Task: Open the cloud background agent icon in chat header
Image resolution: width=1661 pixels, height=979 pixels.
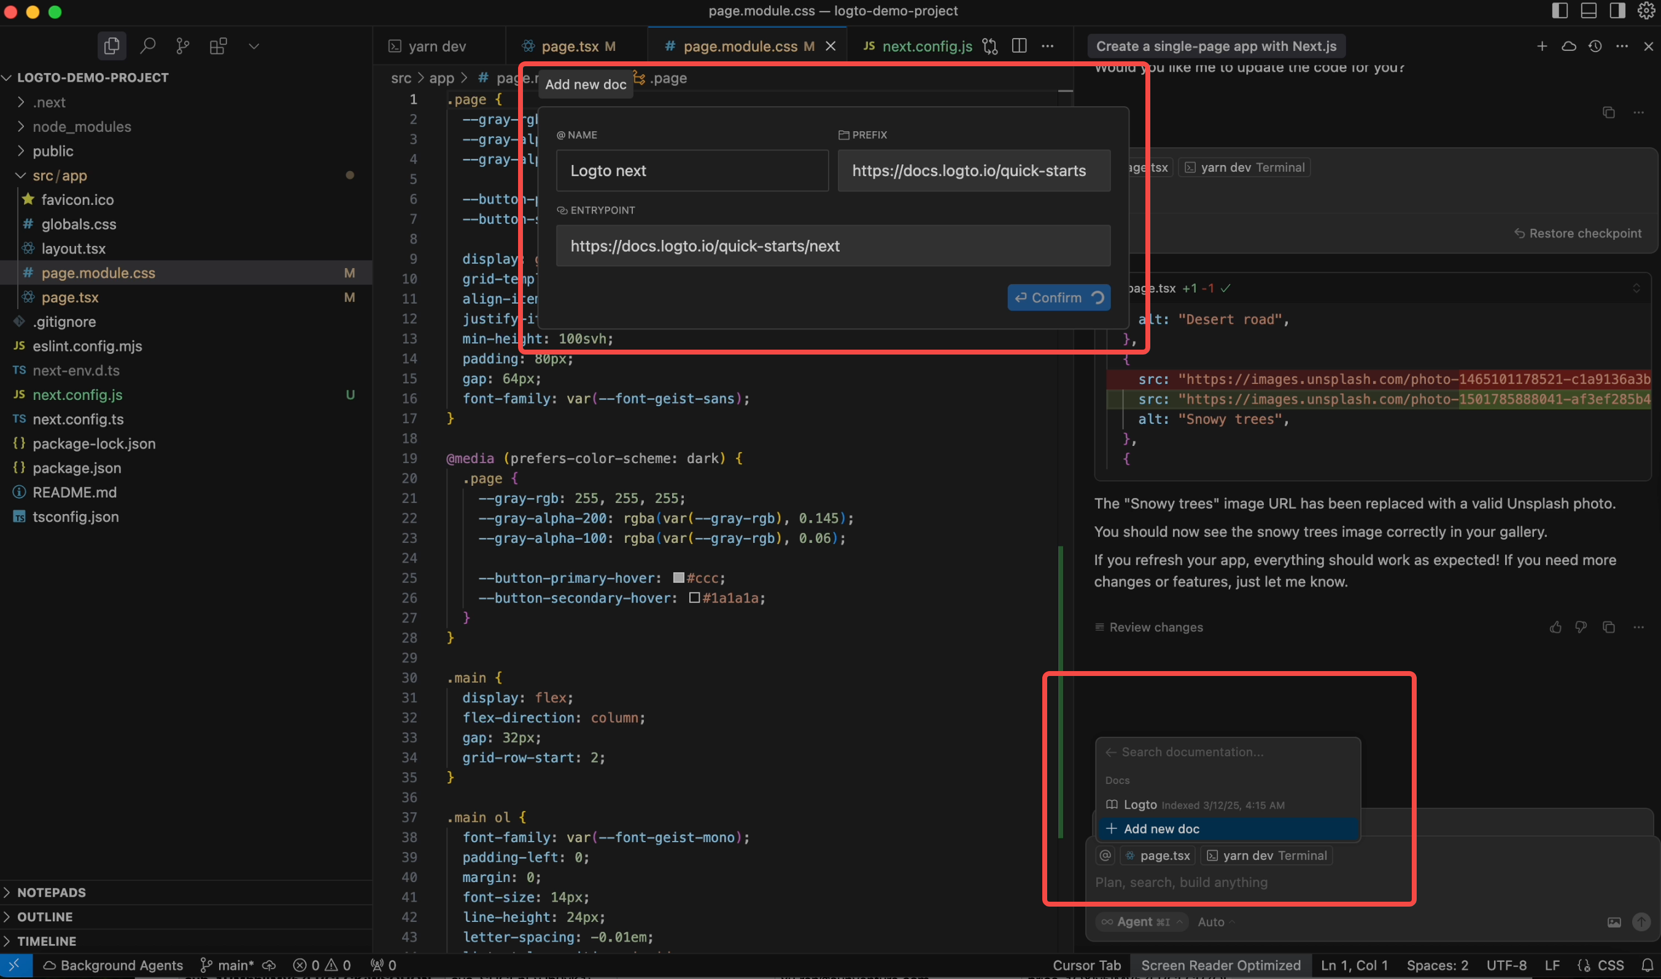Action: point(1570,46)
